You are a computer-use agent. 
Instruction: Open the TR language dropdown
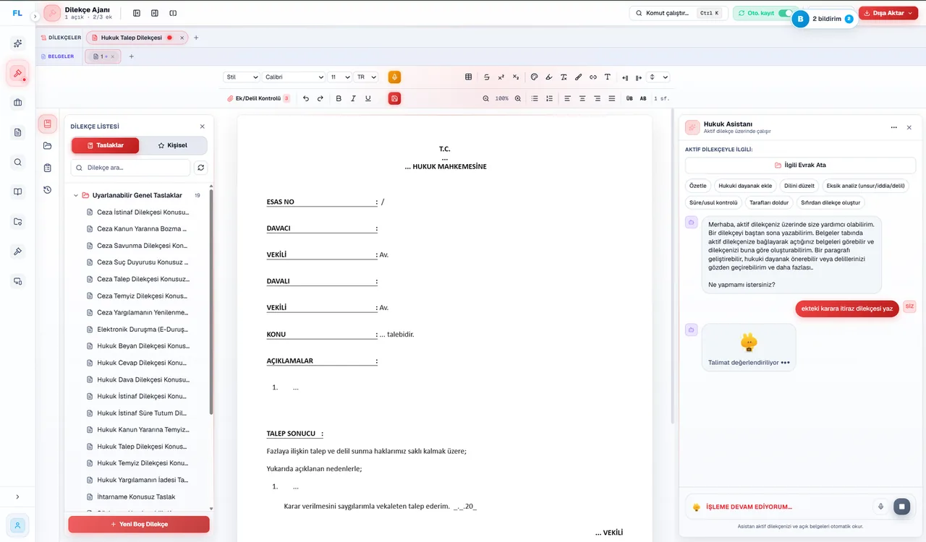click(x=367, y=77)
